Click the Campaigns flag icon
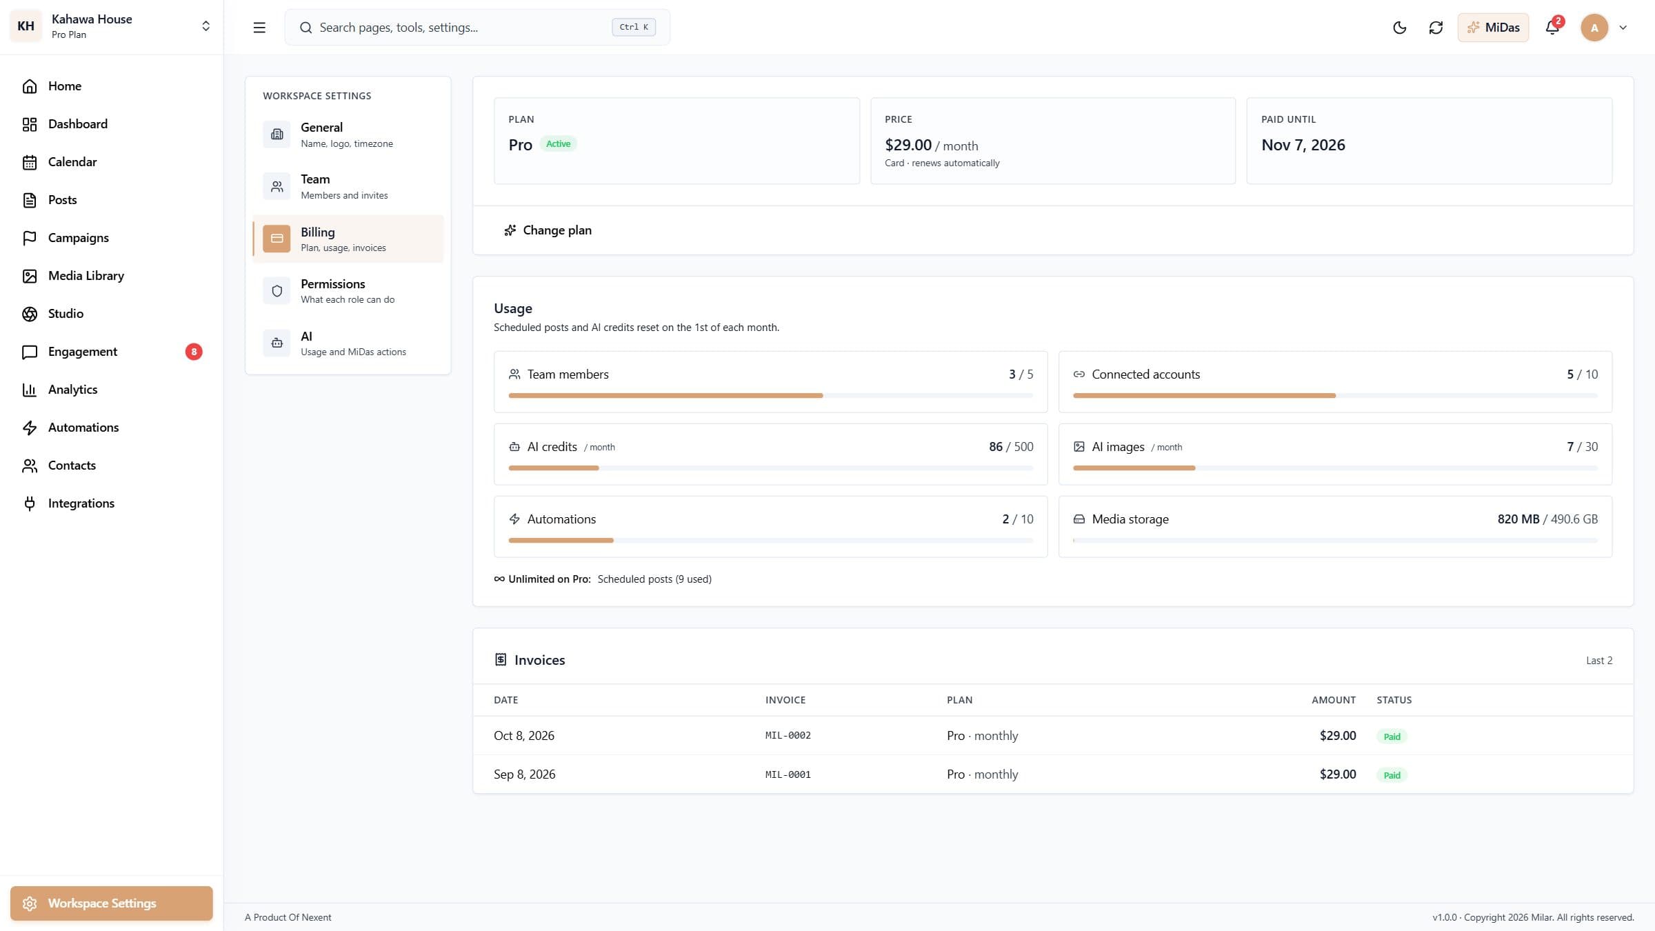1655x931 pixels. (x=30, y=238)
